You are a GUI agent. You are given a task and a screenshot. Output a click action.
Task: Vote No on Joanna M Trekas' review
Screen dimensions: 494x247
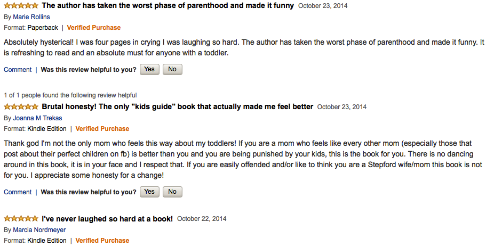[172, 192]
